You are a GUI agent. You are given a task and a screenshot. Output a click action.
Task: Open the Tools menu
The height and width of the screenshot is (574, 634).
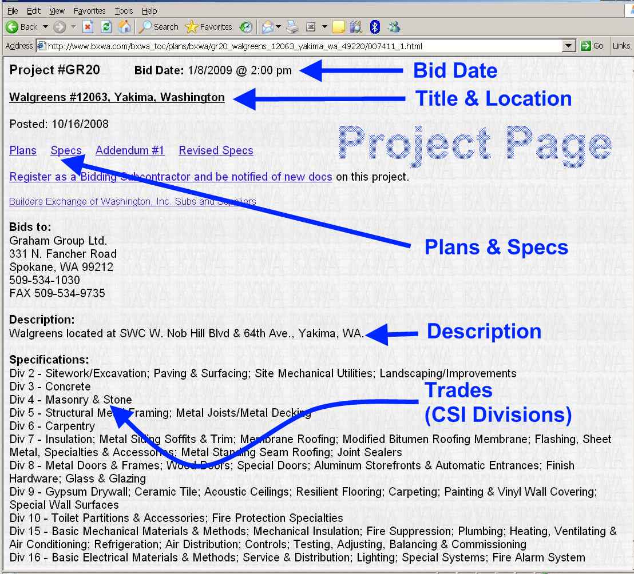tap(124, 11)
